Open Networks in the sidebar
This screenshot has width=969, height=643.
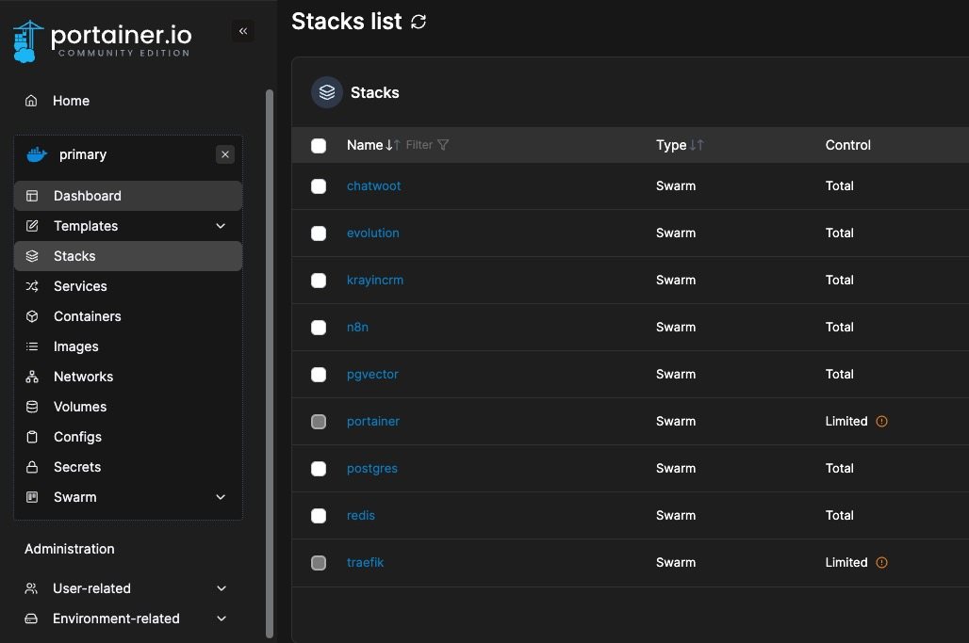pyautogui.click(x=128, y=377)
